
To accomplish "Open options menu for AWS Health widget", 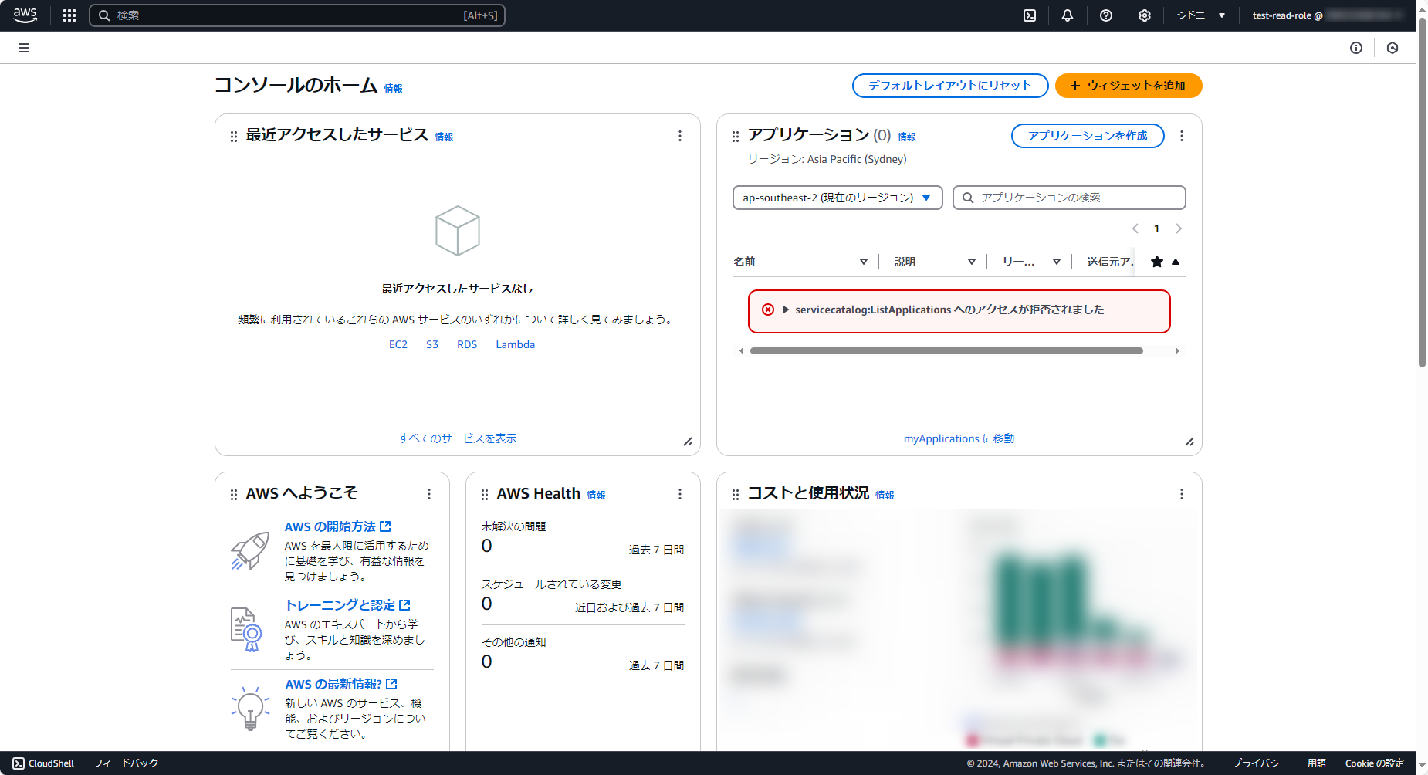I will click(680, 494).
